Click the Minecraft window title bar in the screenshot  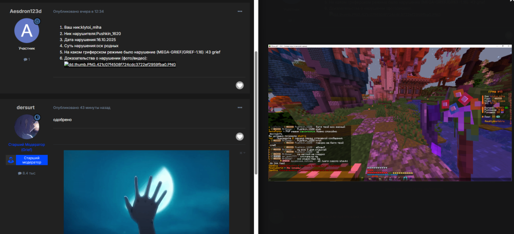point(390,46)
